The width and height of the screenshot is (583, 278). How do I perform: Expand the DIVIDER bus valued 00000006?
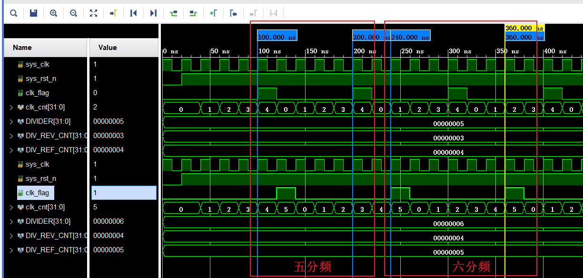11,221
